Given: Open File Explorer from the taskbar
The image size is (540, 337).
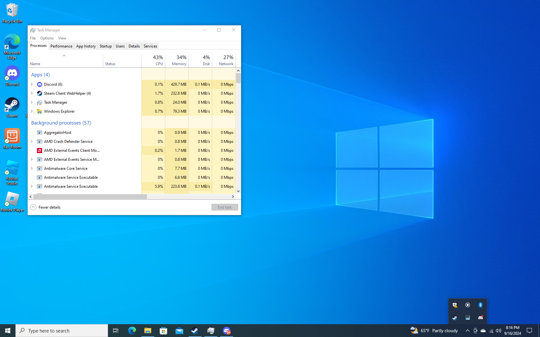Looking at the screenshot, I should pos(148,331).
